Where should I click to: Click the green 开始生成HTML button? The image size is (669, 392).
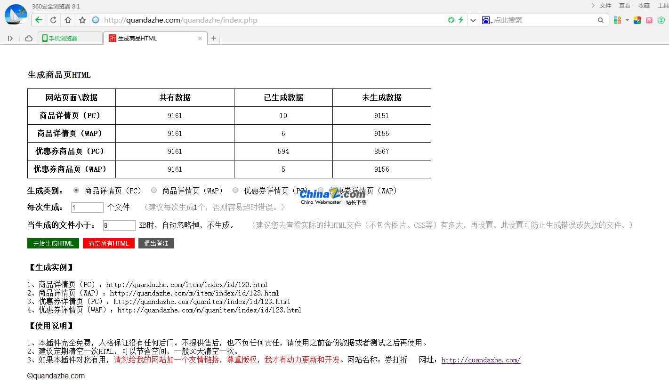click(53, 243)
